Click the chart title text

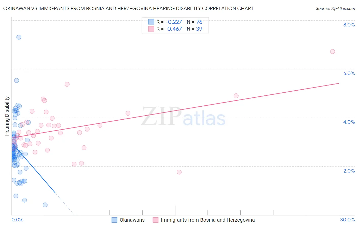[128, 8]
